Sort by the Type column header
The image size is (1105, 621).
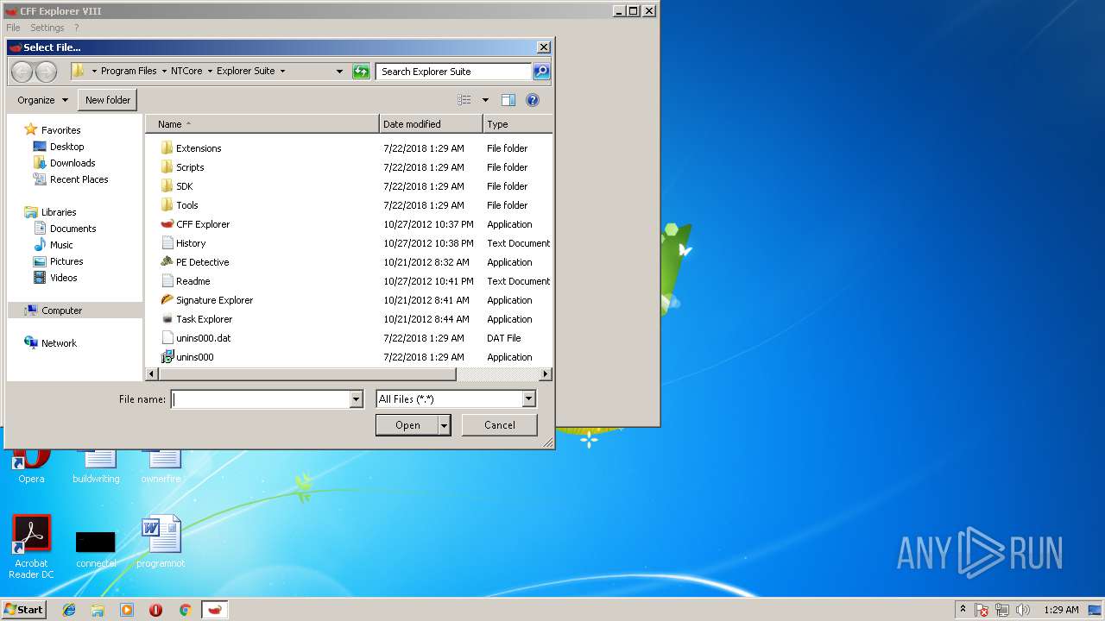(518, 124)
